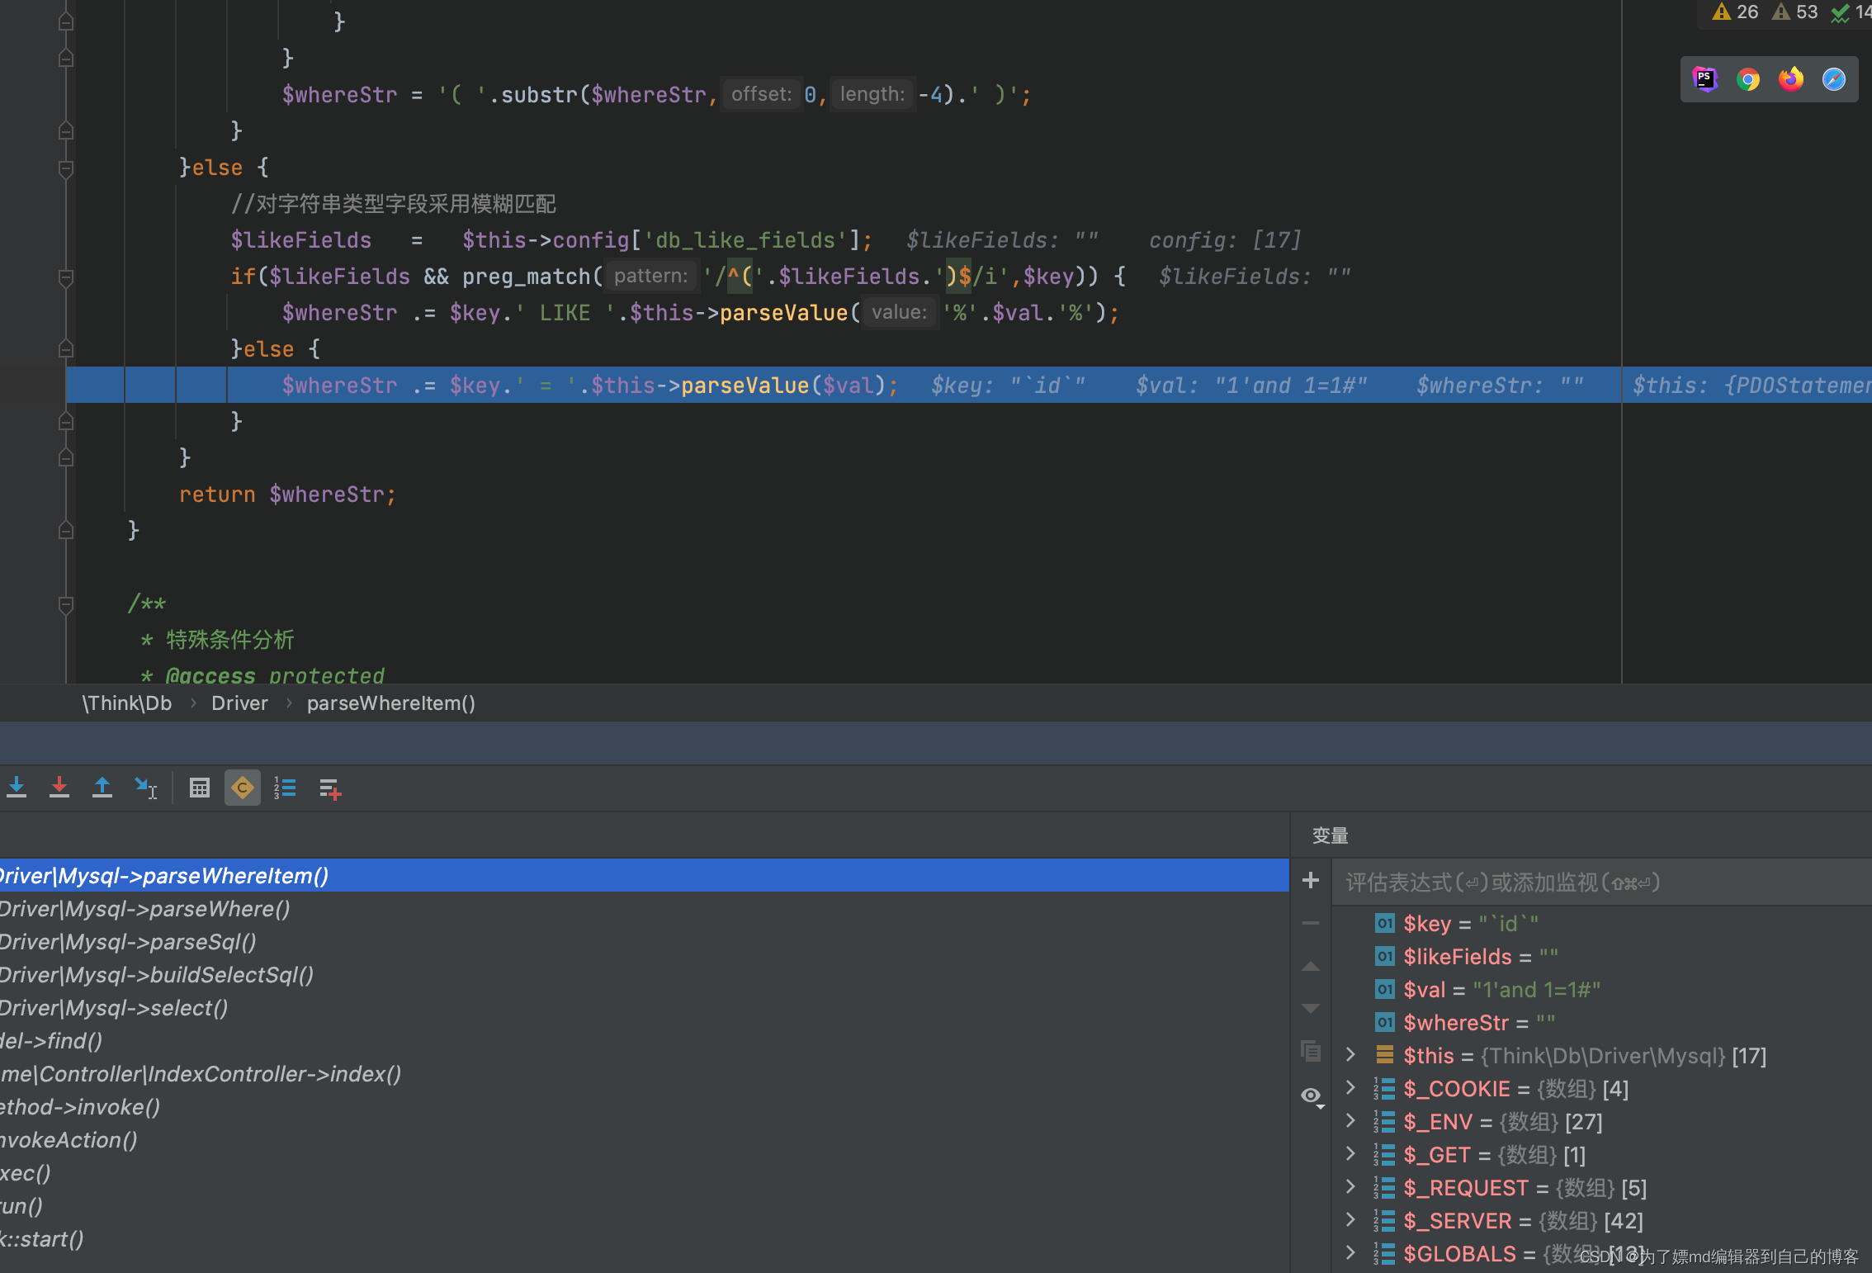Click the add-to-list icon with red plus
The image size is (1872, 1273).
point(329,788)
